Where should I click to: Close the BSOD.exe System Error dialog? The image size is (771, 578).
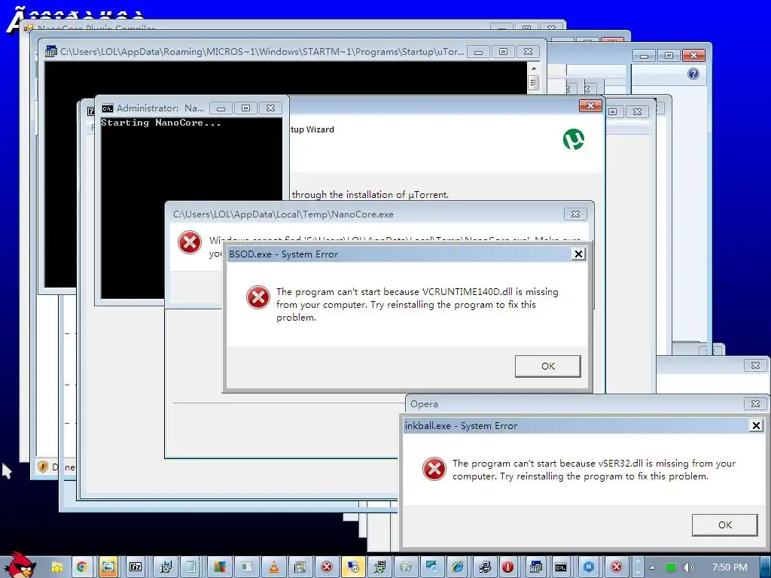[x=579, y=254]
